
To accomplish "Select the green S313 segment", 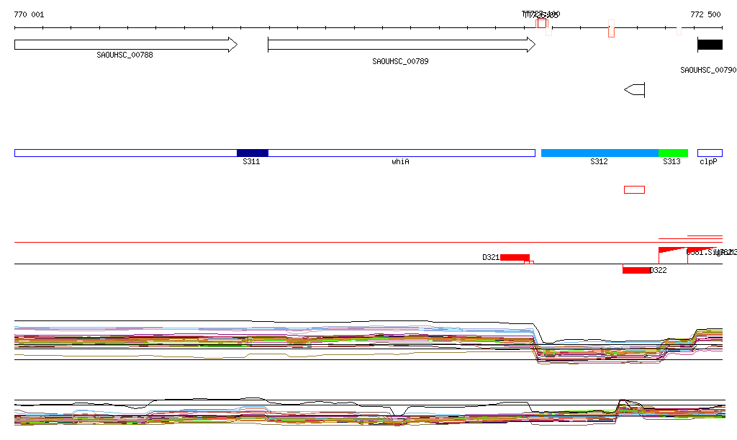I will [x=673, y=153].
